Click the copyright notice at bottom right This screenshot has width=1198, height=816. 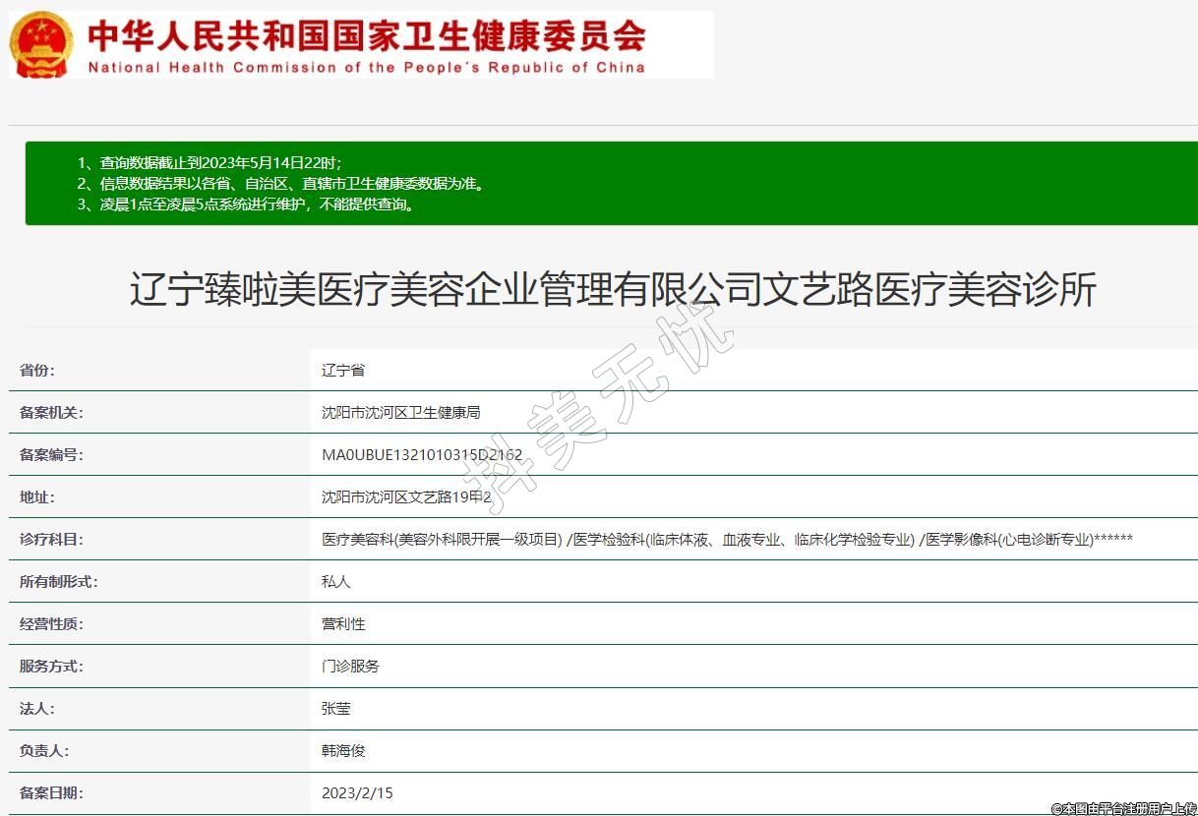(x=1122, y=808)
